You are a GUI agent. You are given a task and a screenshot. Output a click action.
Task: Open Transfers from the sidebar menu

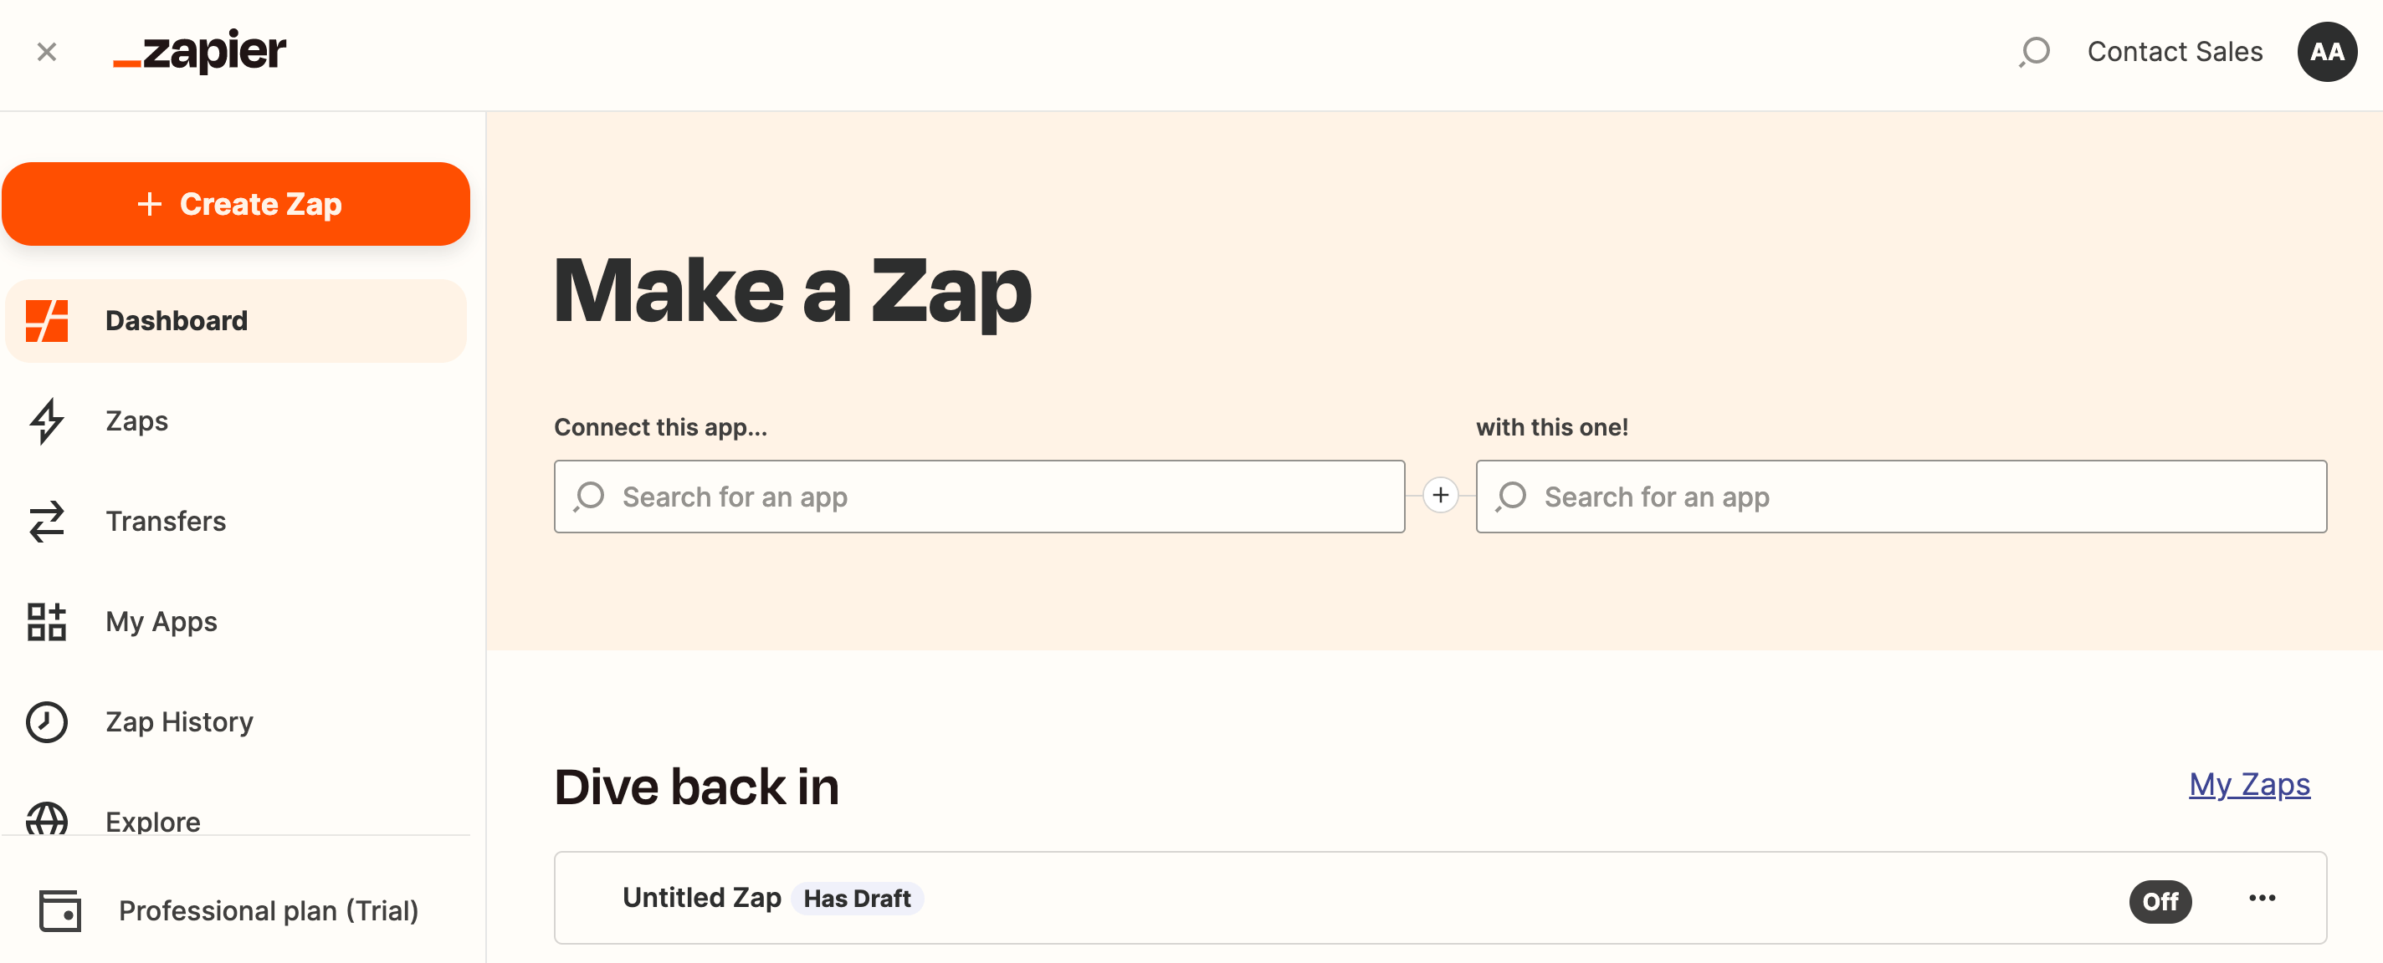click(166, 522)
